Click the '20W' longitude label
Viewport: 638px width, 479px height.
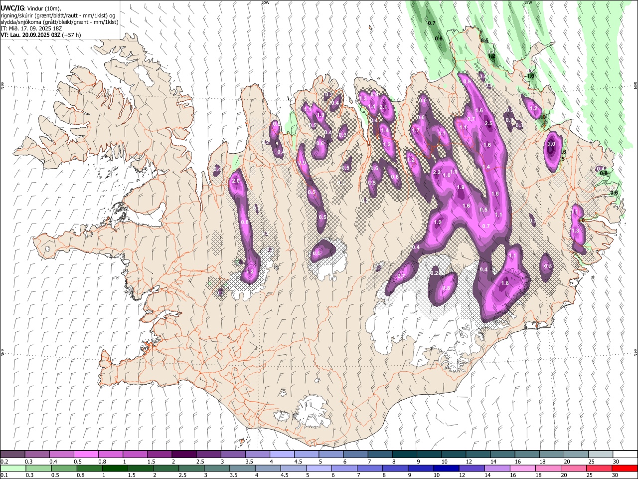tap(265, 2)
